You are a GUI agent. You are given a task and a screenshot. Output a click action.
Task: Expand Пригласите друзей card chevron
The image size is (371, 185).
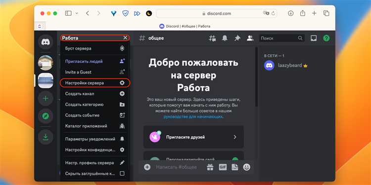(235, 137)
